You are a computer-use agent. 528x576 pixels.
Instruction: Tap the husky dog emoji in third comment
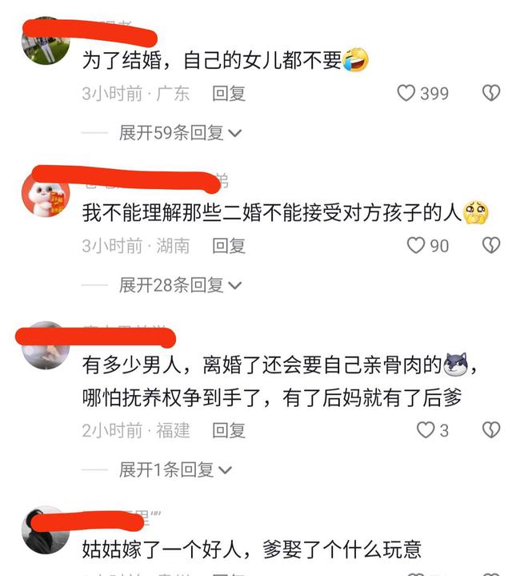point(456,365)
